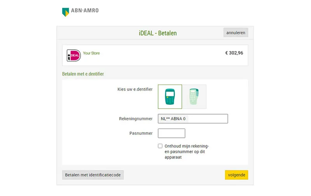Click the Pasnummer label text
The width and height of the screenshot is (311, 196).
click(141, 133)
